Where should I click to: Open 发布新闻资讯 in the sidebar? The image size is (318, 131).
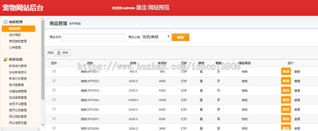click(18, 72)
